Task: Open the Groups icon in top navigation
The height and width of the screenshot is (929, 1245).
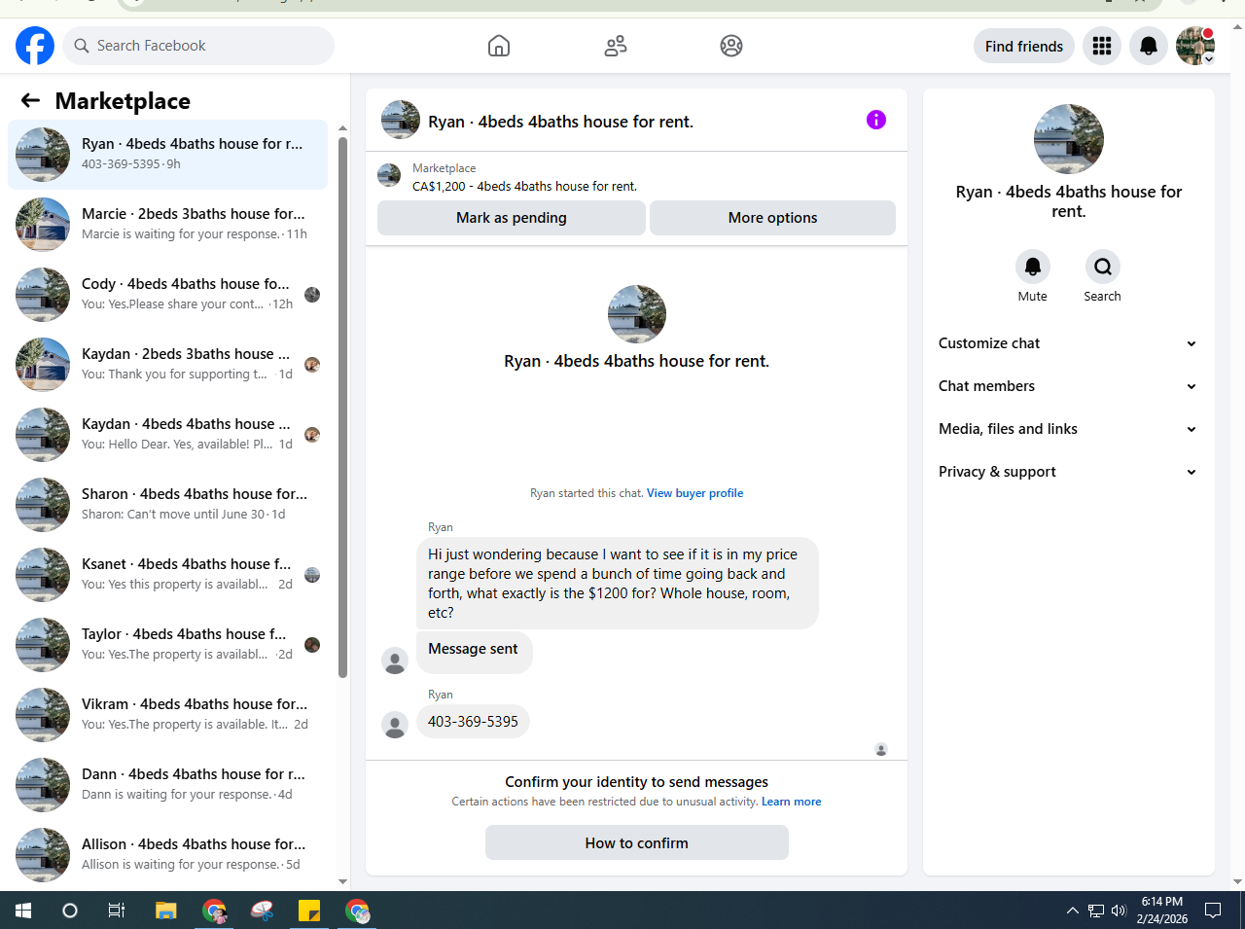Action: 731,46
